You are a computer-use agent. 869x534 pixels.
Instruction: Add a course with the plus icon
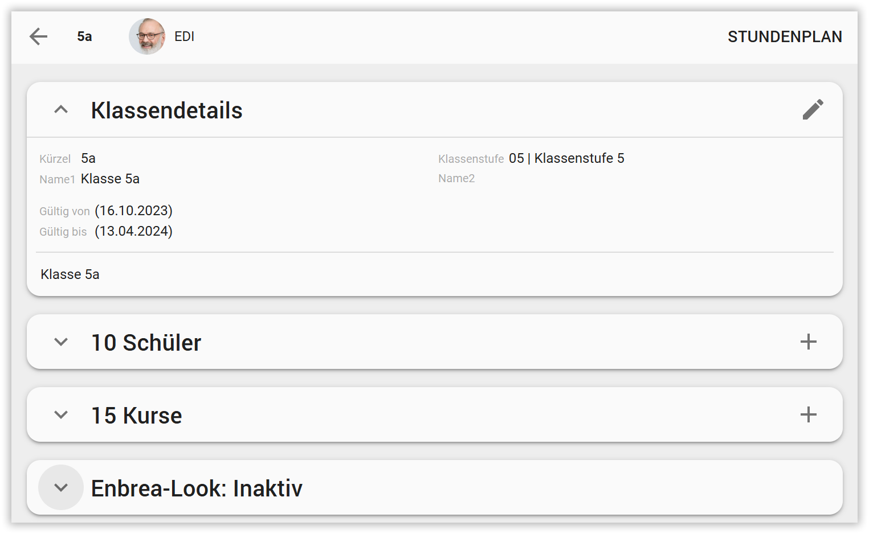pyautogui.click(x=808, y=414)
